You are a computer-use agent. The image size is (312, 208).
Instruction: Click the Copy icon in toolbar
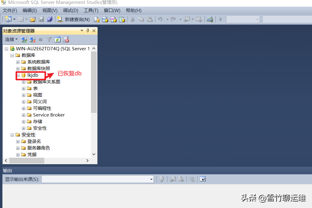[141, 19]
